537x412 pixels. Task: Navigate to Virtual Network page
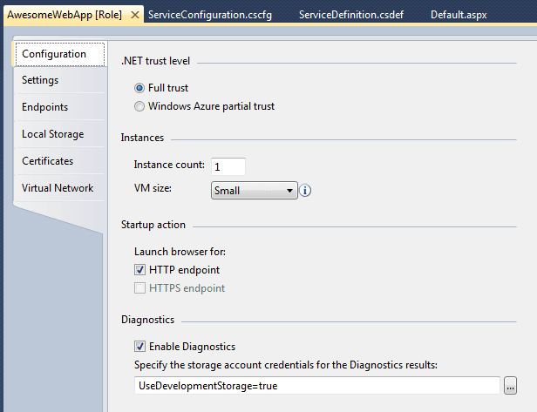[58, 188]
